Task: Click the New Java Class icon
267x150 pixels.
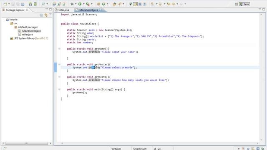Action: tap(103, 4)
